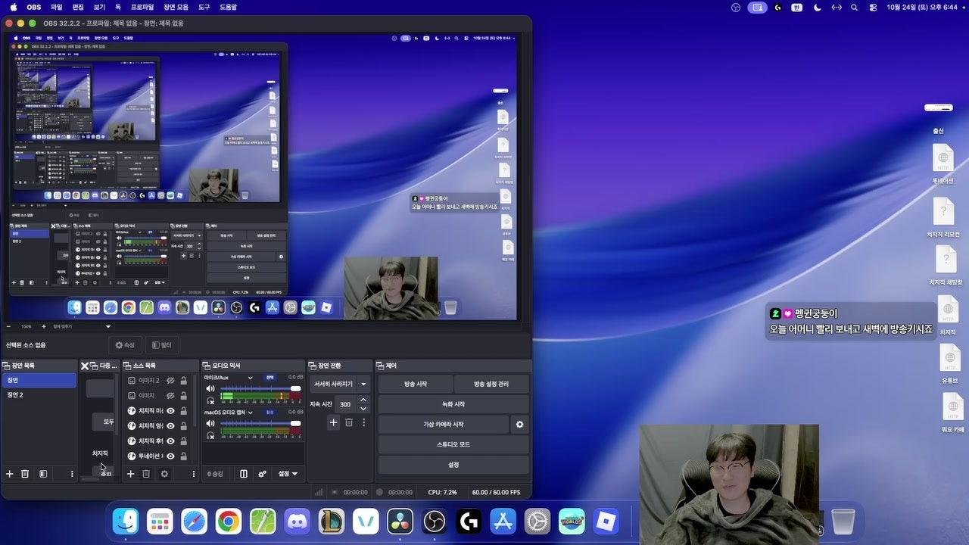Expand the 마이크/Aux track chevron
The height and width of the screenshot is (545, 969).
250,378
